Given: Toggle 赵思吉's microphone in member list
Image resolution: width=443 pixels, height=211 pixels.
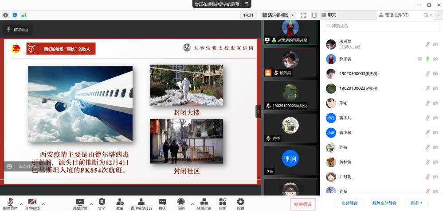Looking at the screenshot, I should click(427, 59).
